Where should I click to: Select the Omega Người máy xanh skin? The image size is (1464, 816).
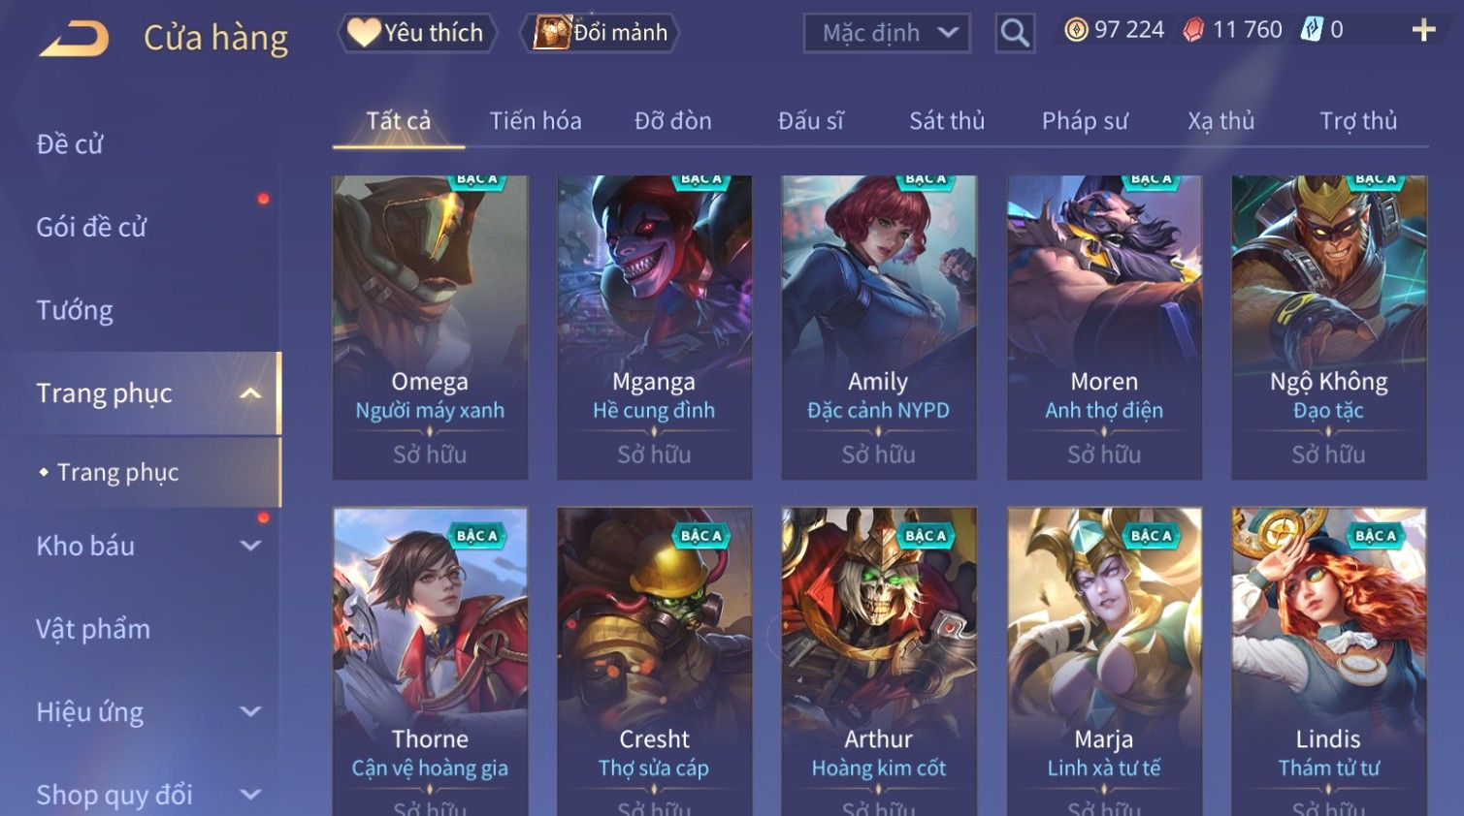pyautogui.click(x=430, y=328)
